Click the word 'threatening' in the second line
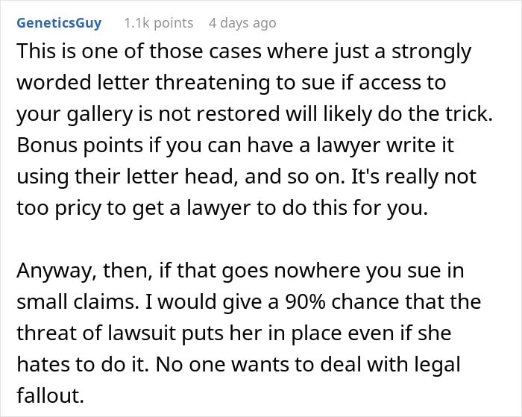The height and width of the screenshot is (417, 522). [x=213, y=83]
